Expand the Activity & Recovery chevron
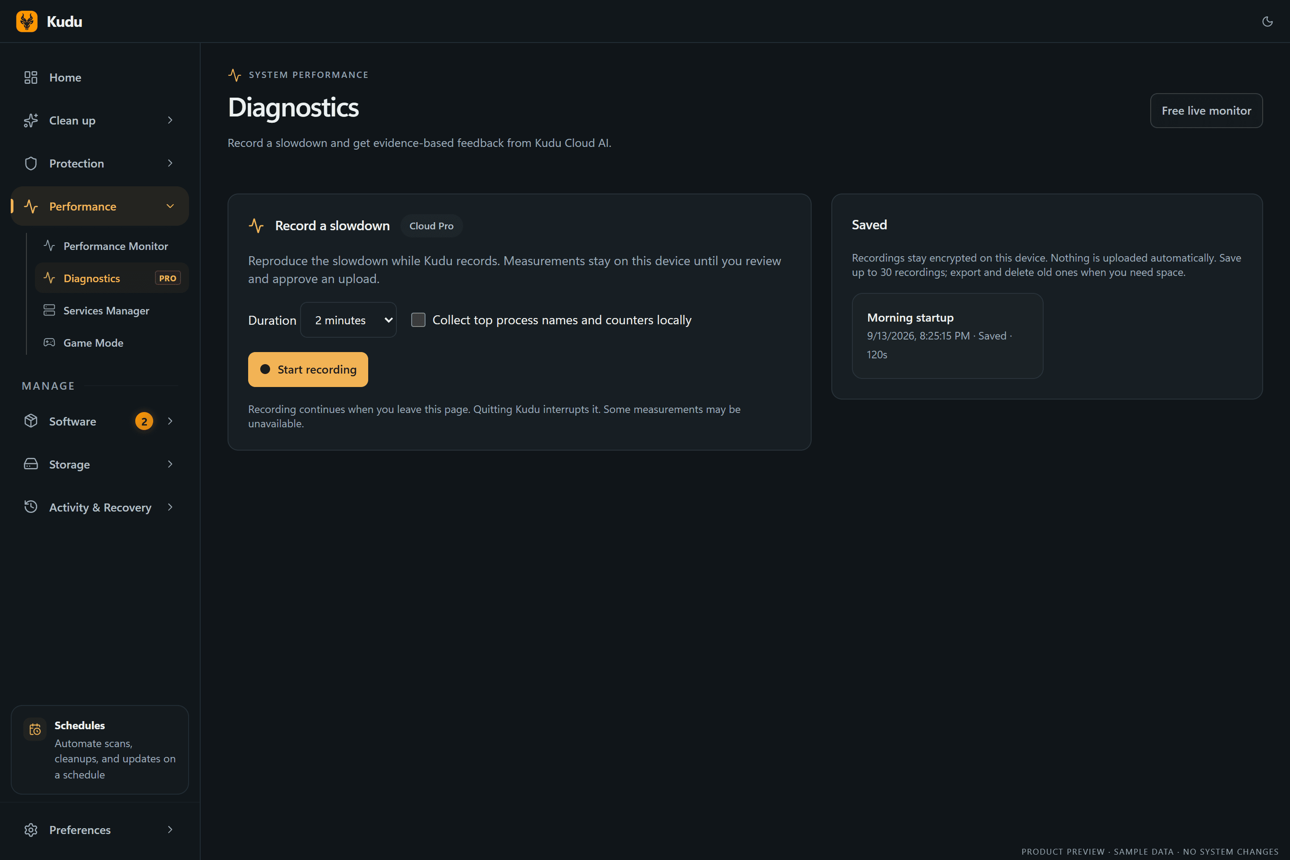Viewport: 1290px width, 860px height. (170, 507)
